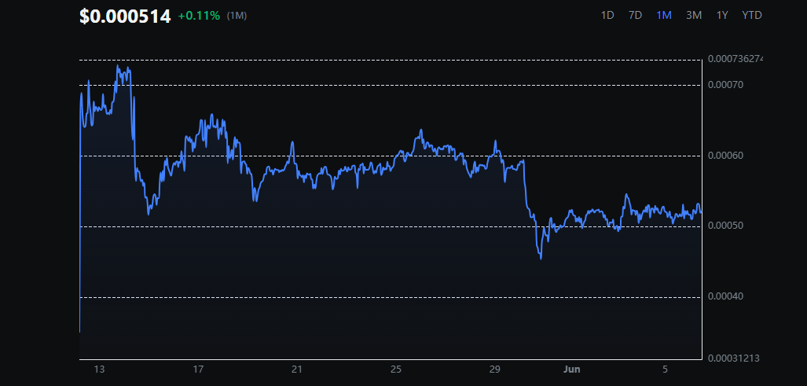
Task: Switch chart to 1D range
Action: point(607,15)
